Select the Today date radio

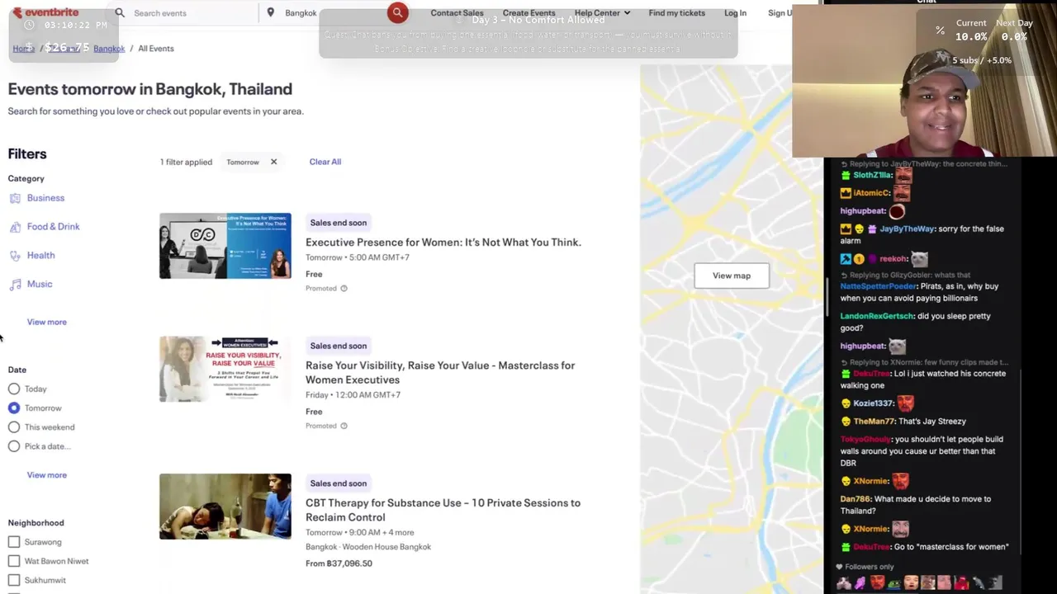(x=14, y=389)
